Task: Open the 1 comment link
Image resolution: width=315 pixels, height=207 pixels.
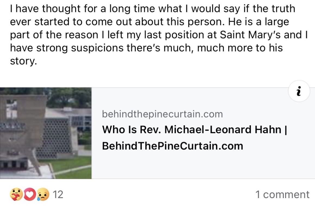Action: pos(282,194)
